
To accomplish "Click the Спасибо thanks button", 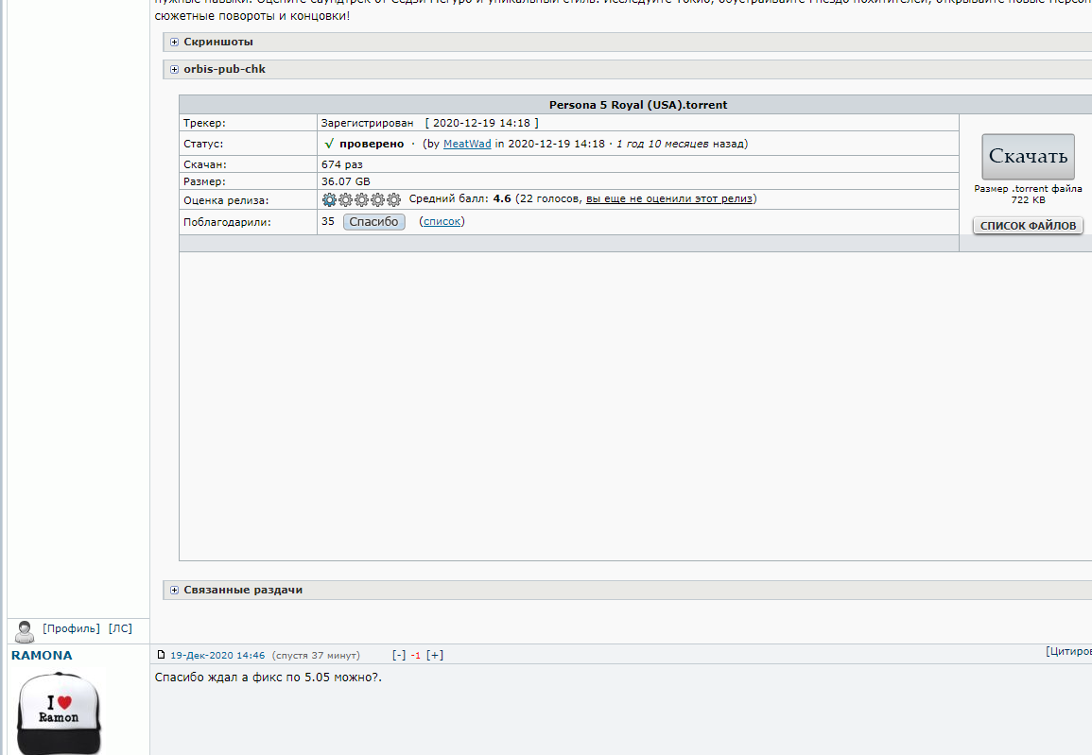I will pyautogui.click(x=374, y=221).
